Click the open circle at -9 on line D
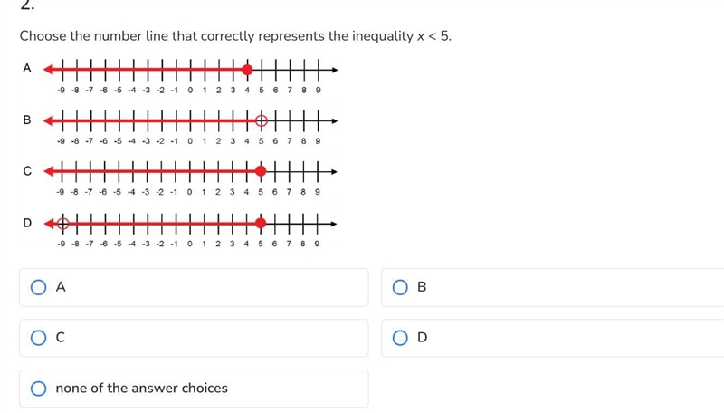 pos(63,224)
